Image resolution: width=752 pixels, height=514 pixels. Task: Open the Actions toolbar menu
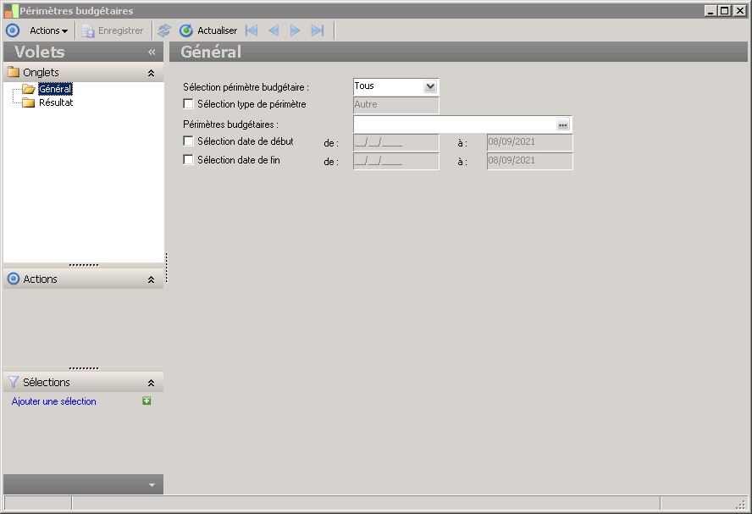[48, 30]
